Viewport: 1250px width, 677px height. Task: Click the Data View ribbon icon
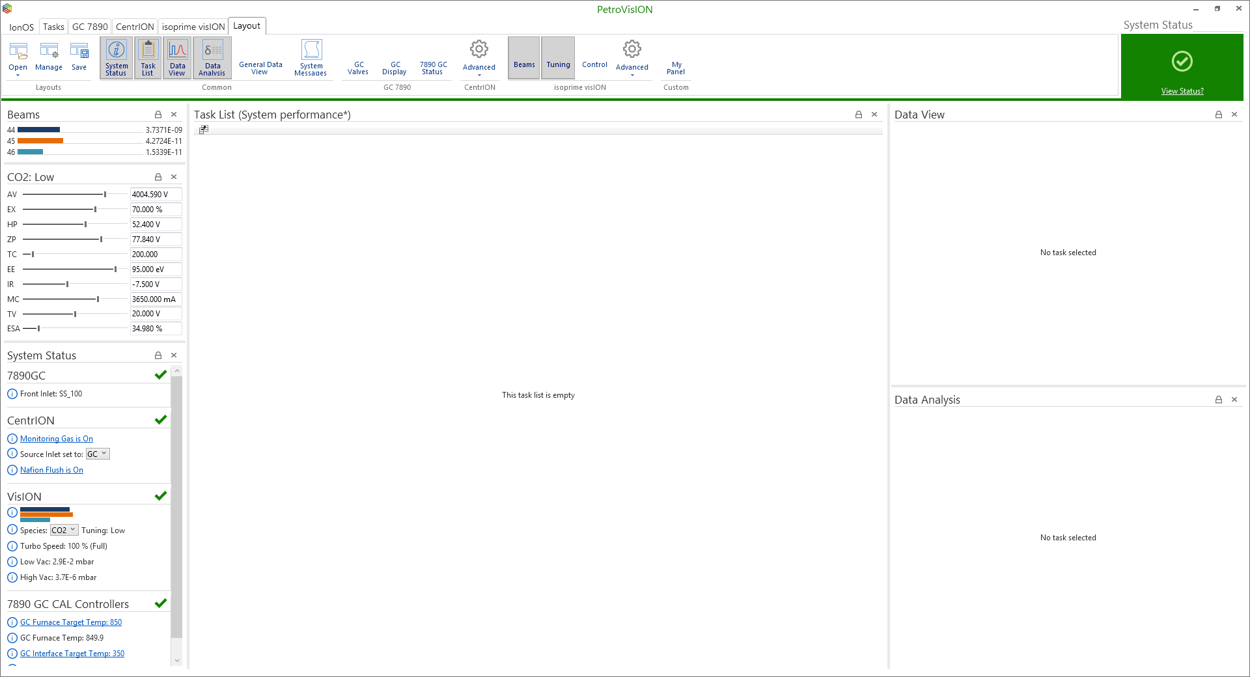tap(177, 57)
